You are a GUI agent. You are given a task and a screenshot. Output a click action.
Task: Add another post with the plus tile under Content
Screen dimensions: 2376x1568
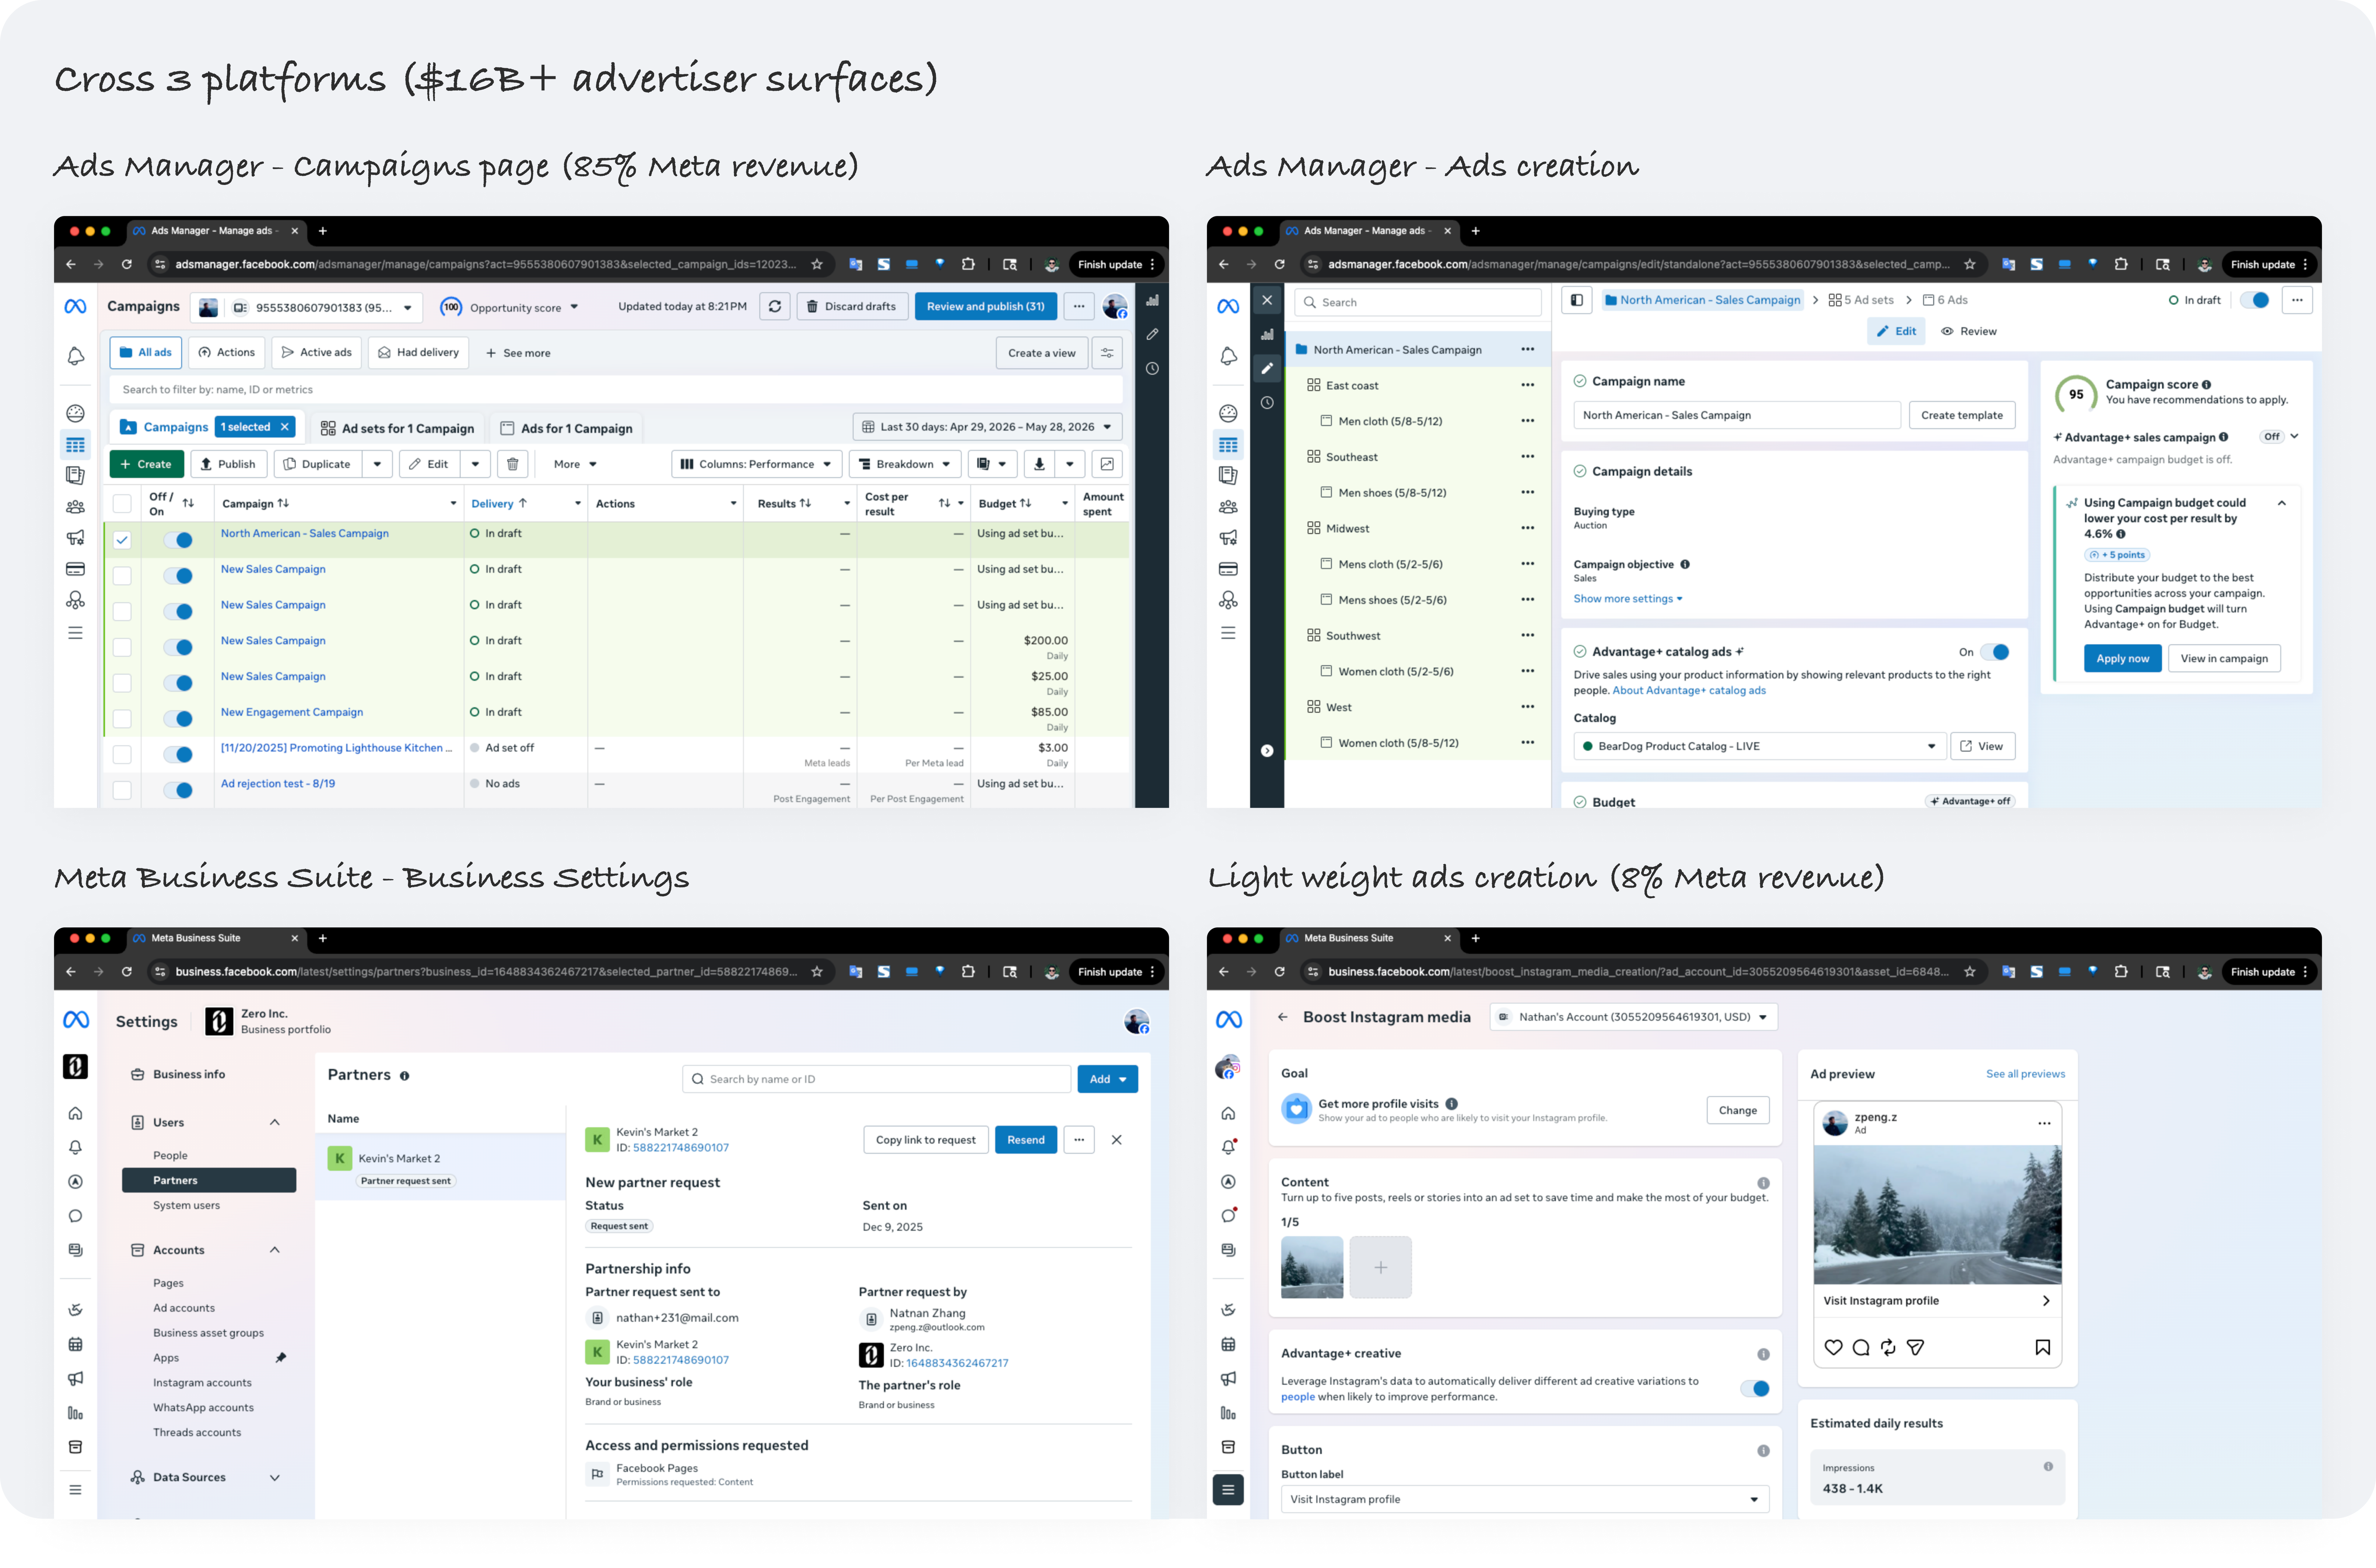tap(1381, 1267)
